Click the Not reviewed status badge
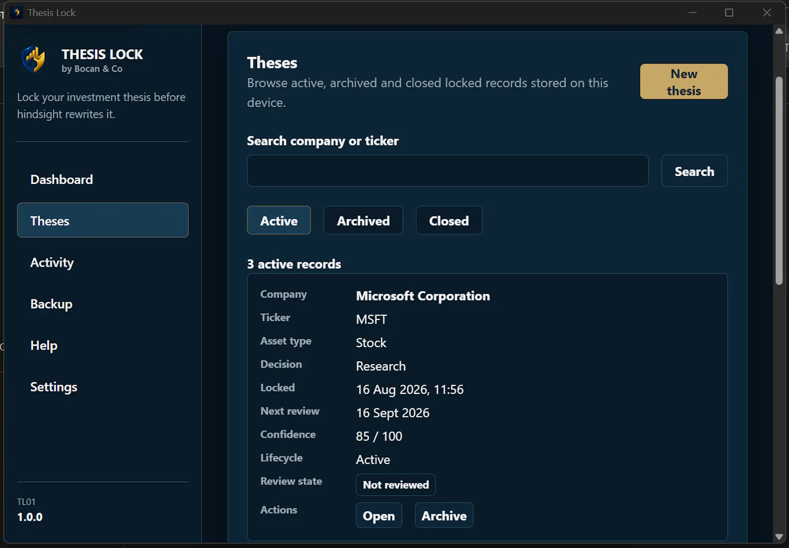Viewport: 789px width, 548px height. click(395, 485)
